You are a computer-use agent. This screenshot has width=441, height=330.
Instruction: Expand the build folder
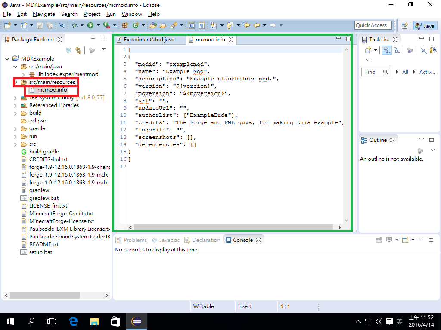tap(16, 113)
